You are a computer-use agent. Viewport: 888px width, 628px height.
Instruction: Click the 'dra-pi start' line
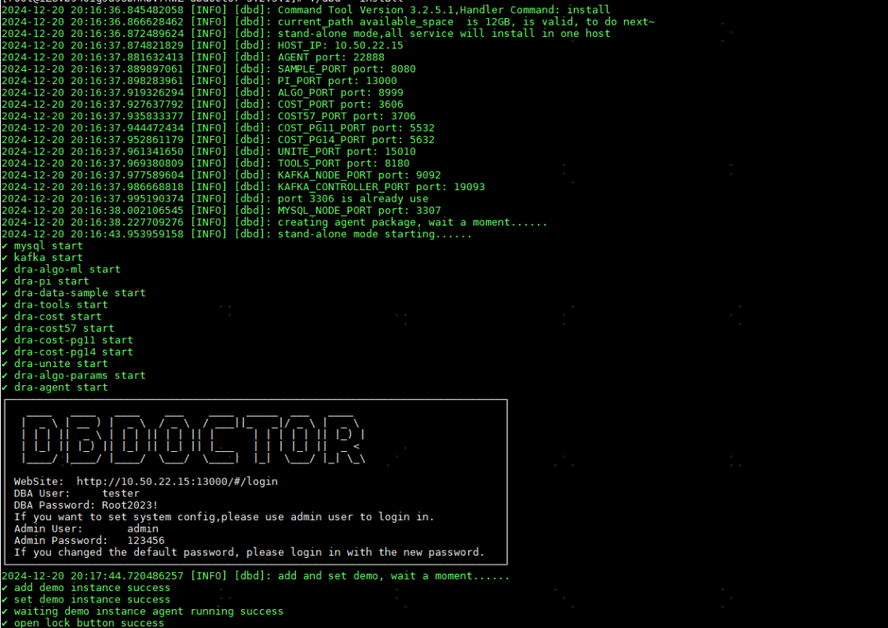(45, 281)
